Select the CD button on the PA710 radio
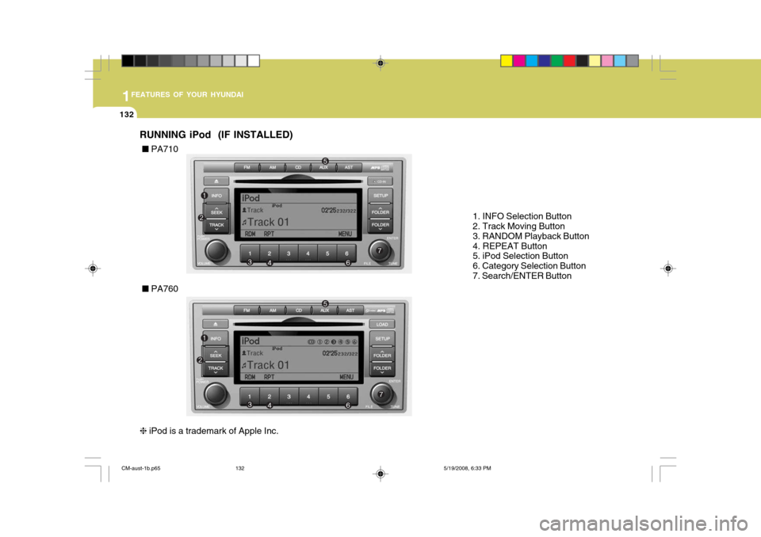Viewport: 761px width, 537px height. coord(299,167)
